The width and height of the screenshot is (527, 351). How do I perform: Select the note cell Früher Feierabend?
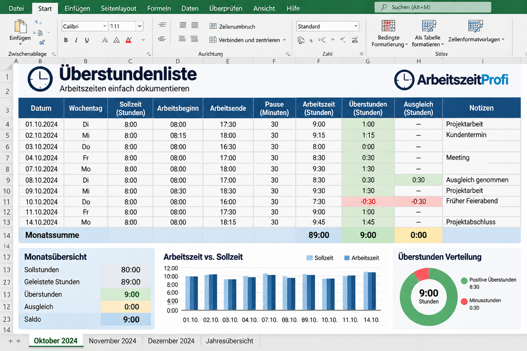(481, 201)
